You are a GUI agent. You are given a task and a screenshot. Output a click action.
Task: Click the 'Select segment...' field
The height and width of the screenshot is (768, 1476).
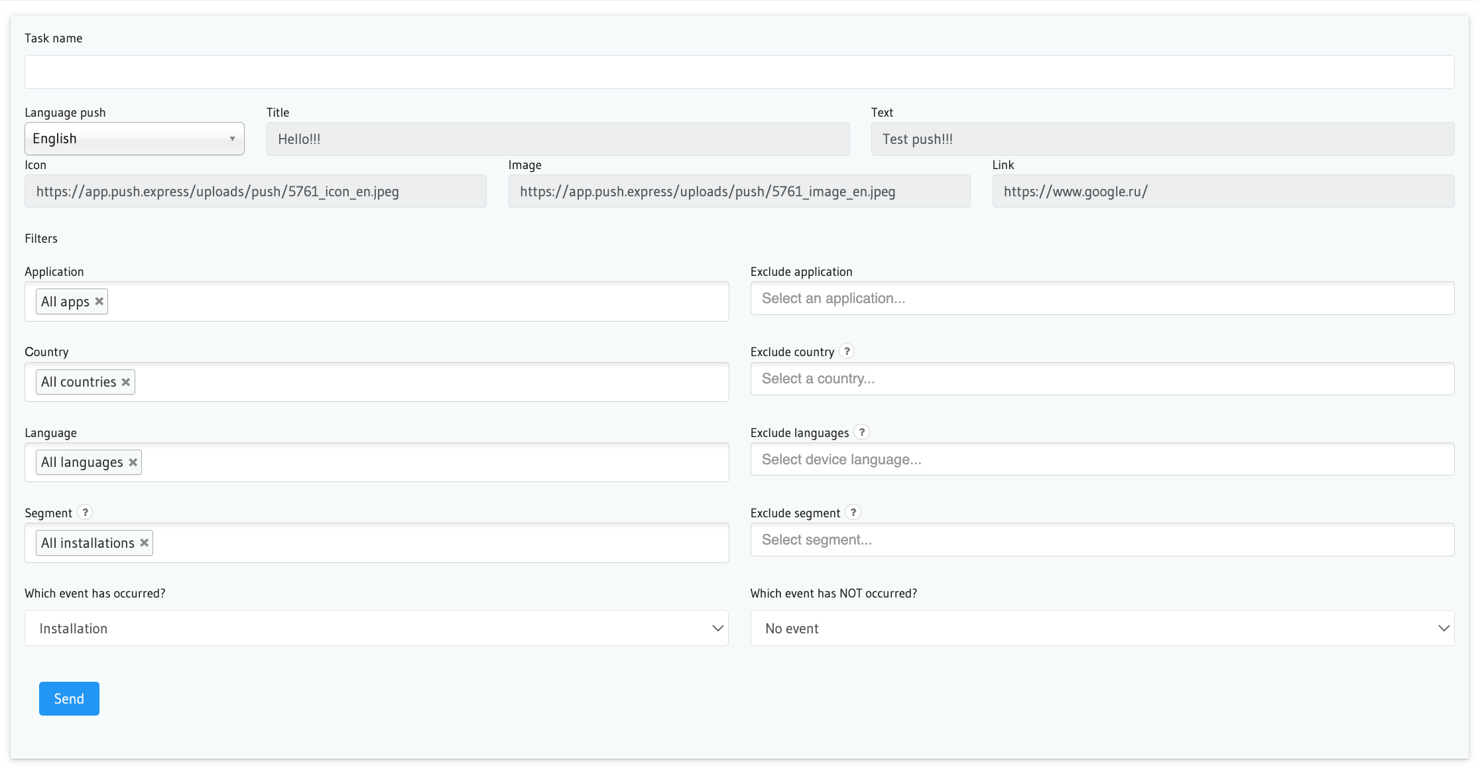[1102, 540]
